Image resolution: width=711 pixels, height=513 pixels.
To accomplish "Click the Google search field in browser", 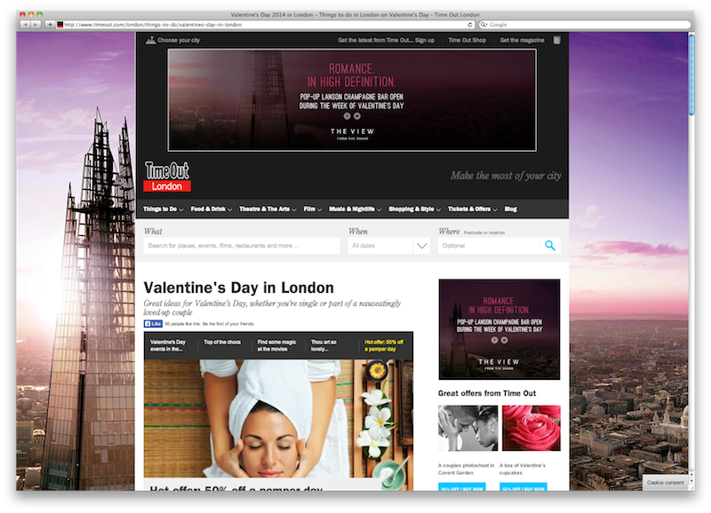I will coord(585,25).
